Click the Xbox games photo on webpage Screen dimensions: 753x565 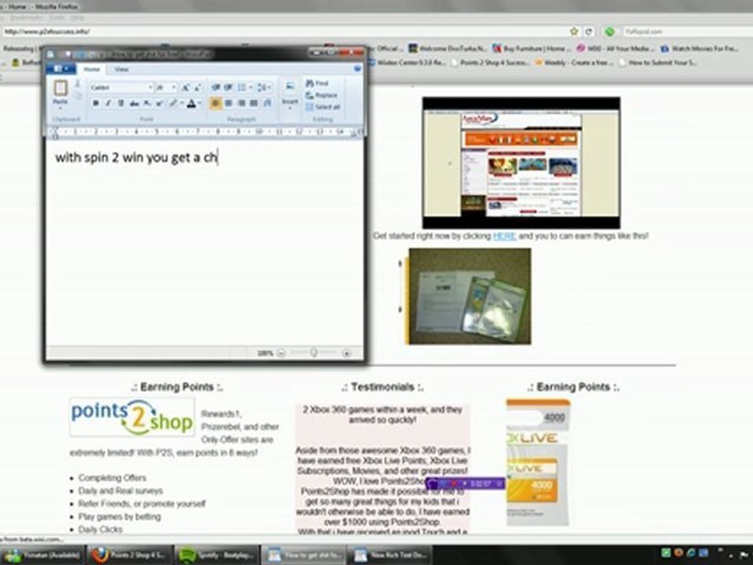[x=470, y=296]
